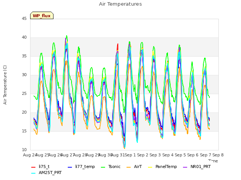The image size is (241, 180).
Task: Click the Aug 24 x-axis label
Action: pyautogui.click(x=30, y=155)
